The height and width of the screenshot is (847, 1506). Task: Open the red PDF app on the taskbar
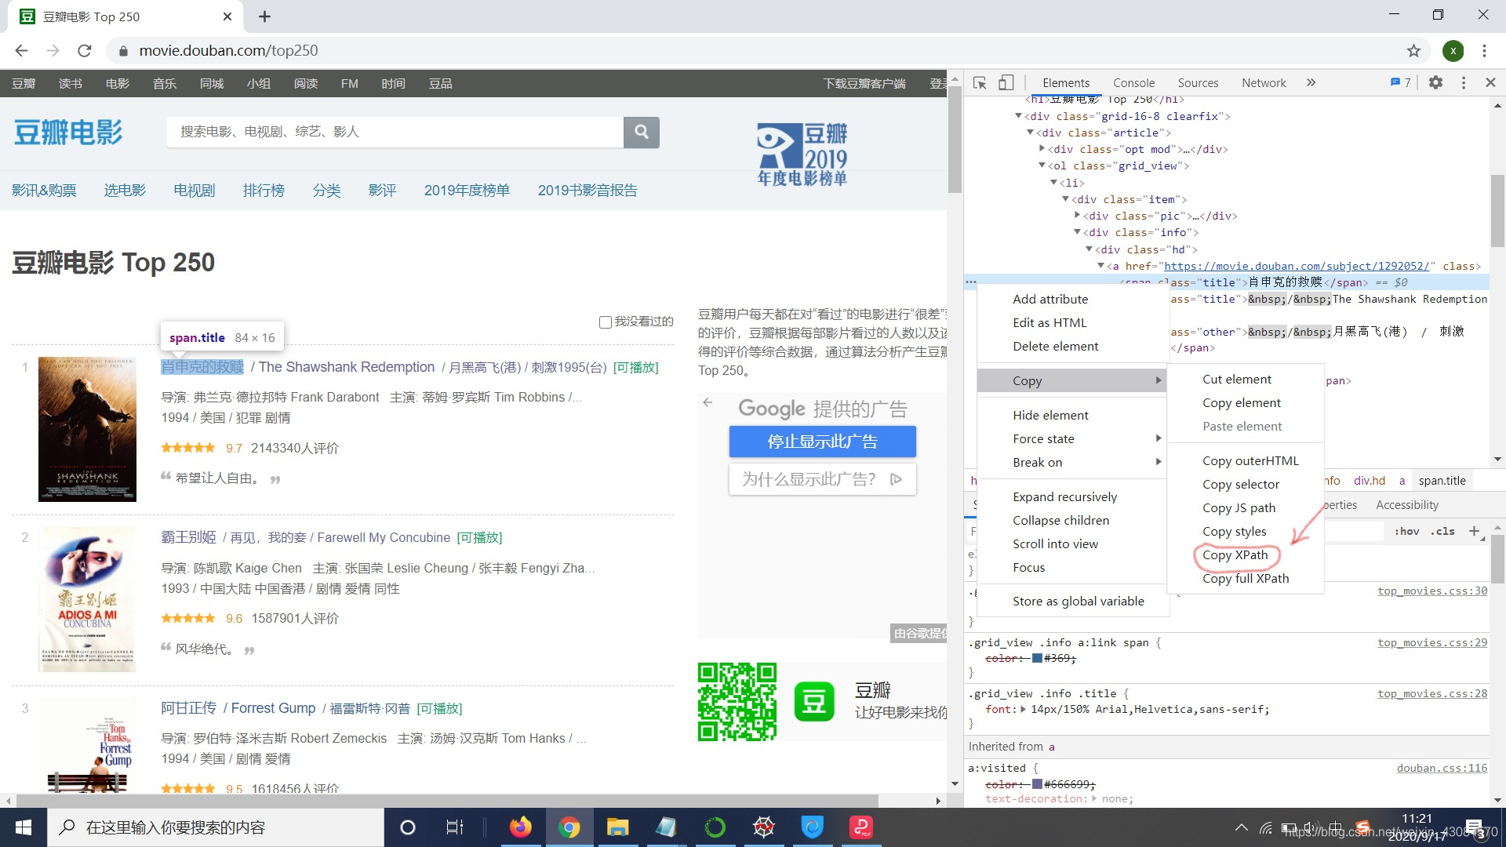point(861,827)
